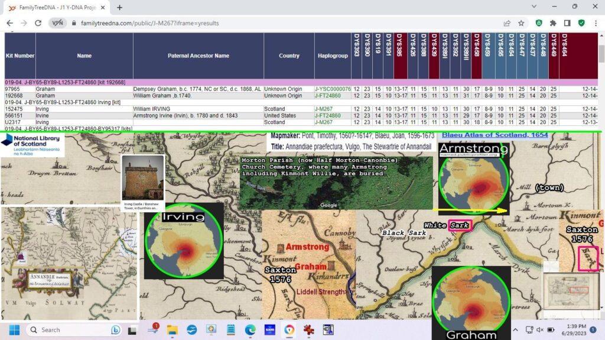Open the green padlock shield extension

pos(539,23)
